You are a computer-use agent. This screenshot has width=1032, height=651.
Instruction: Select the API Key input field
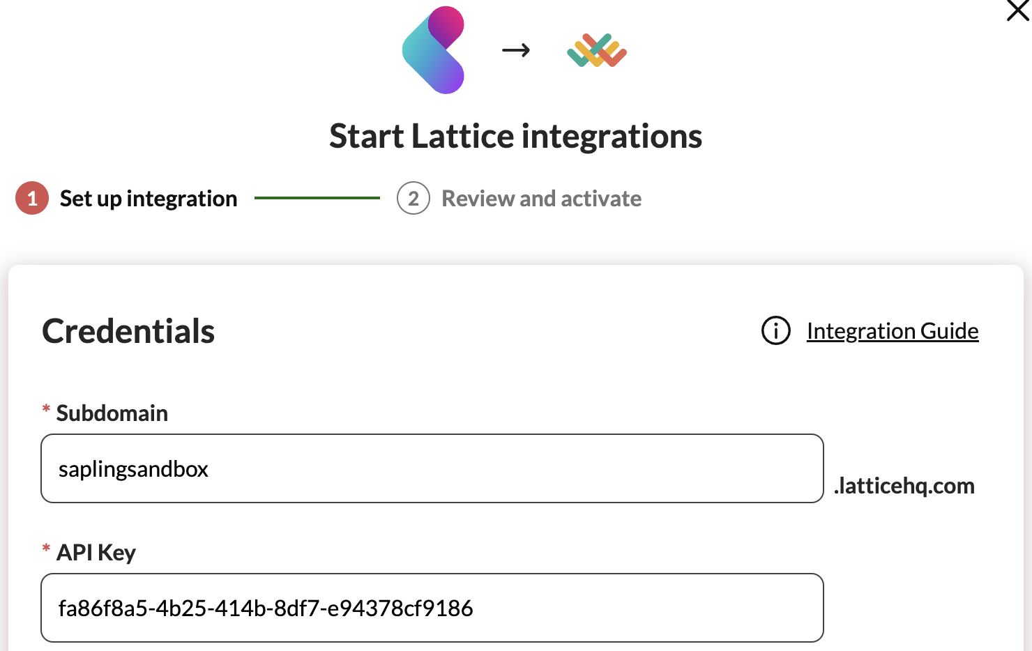pyautogui.click(x=432, y=608)
